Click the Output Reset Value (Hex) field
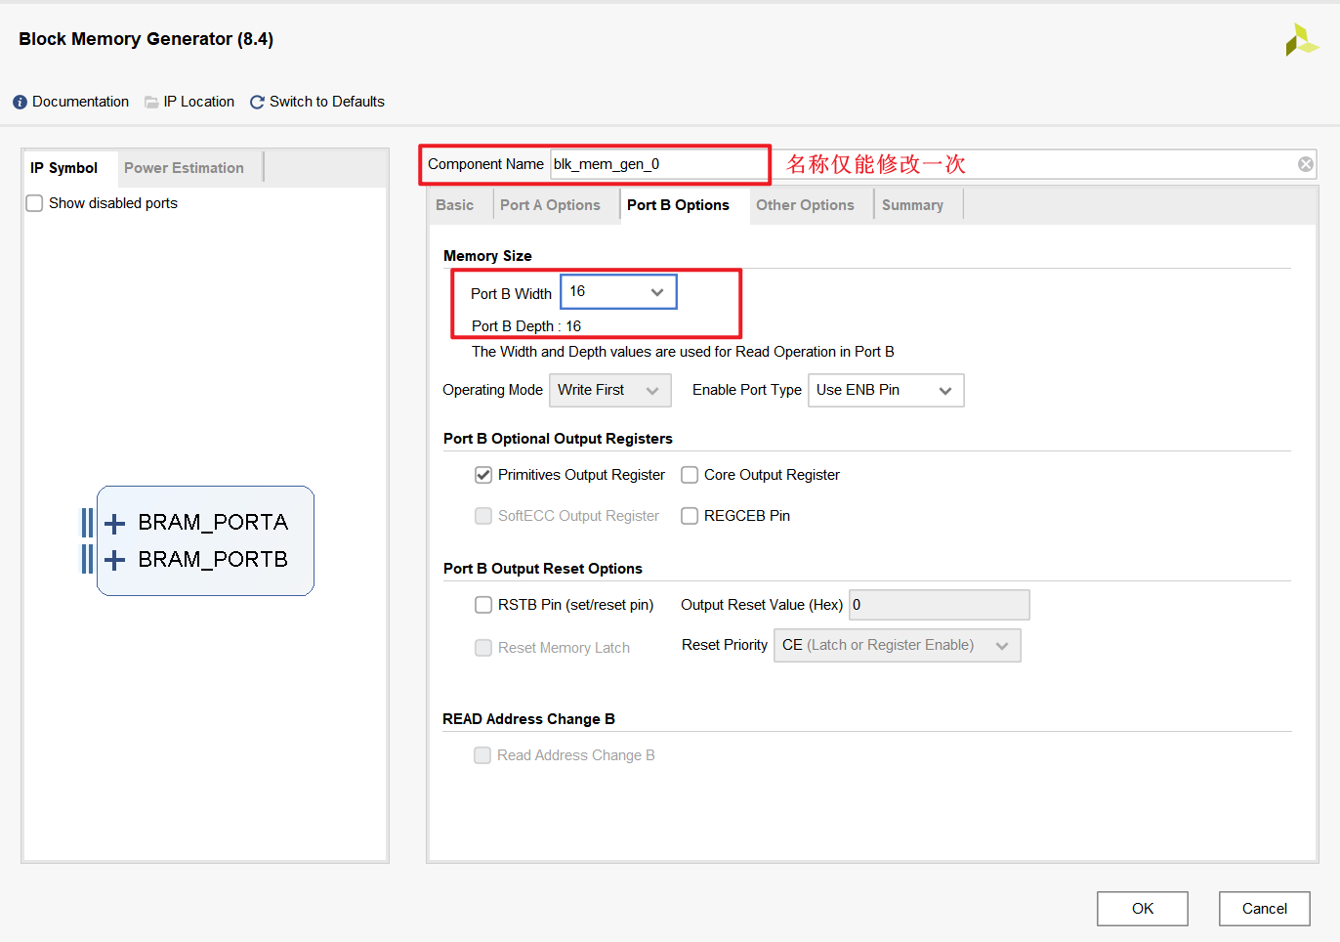Viewport: 1340px width, 942px height. click(939, 605)
